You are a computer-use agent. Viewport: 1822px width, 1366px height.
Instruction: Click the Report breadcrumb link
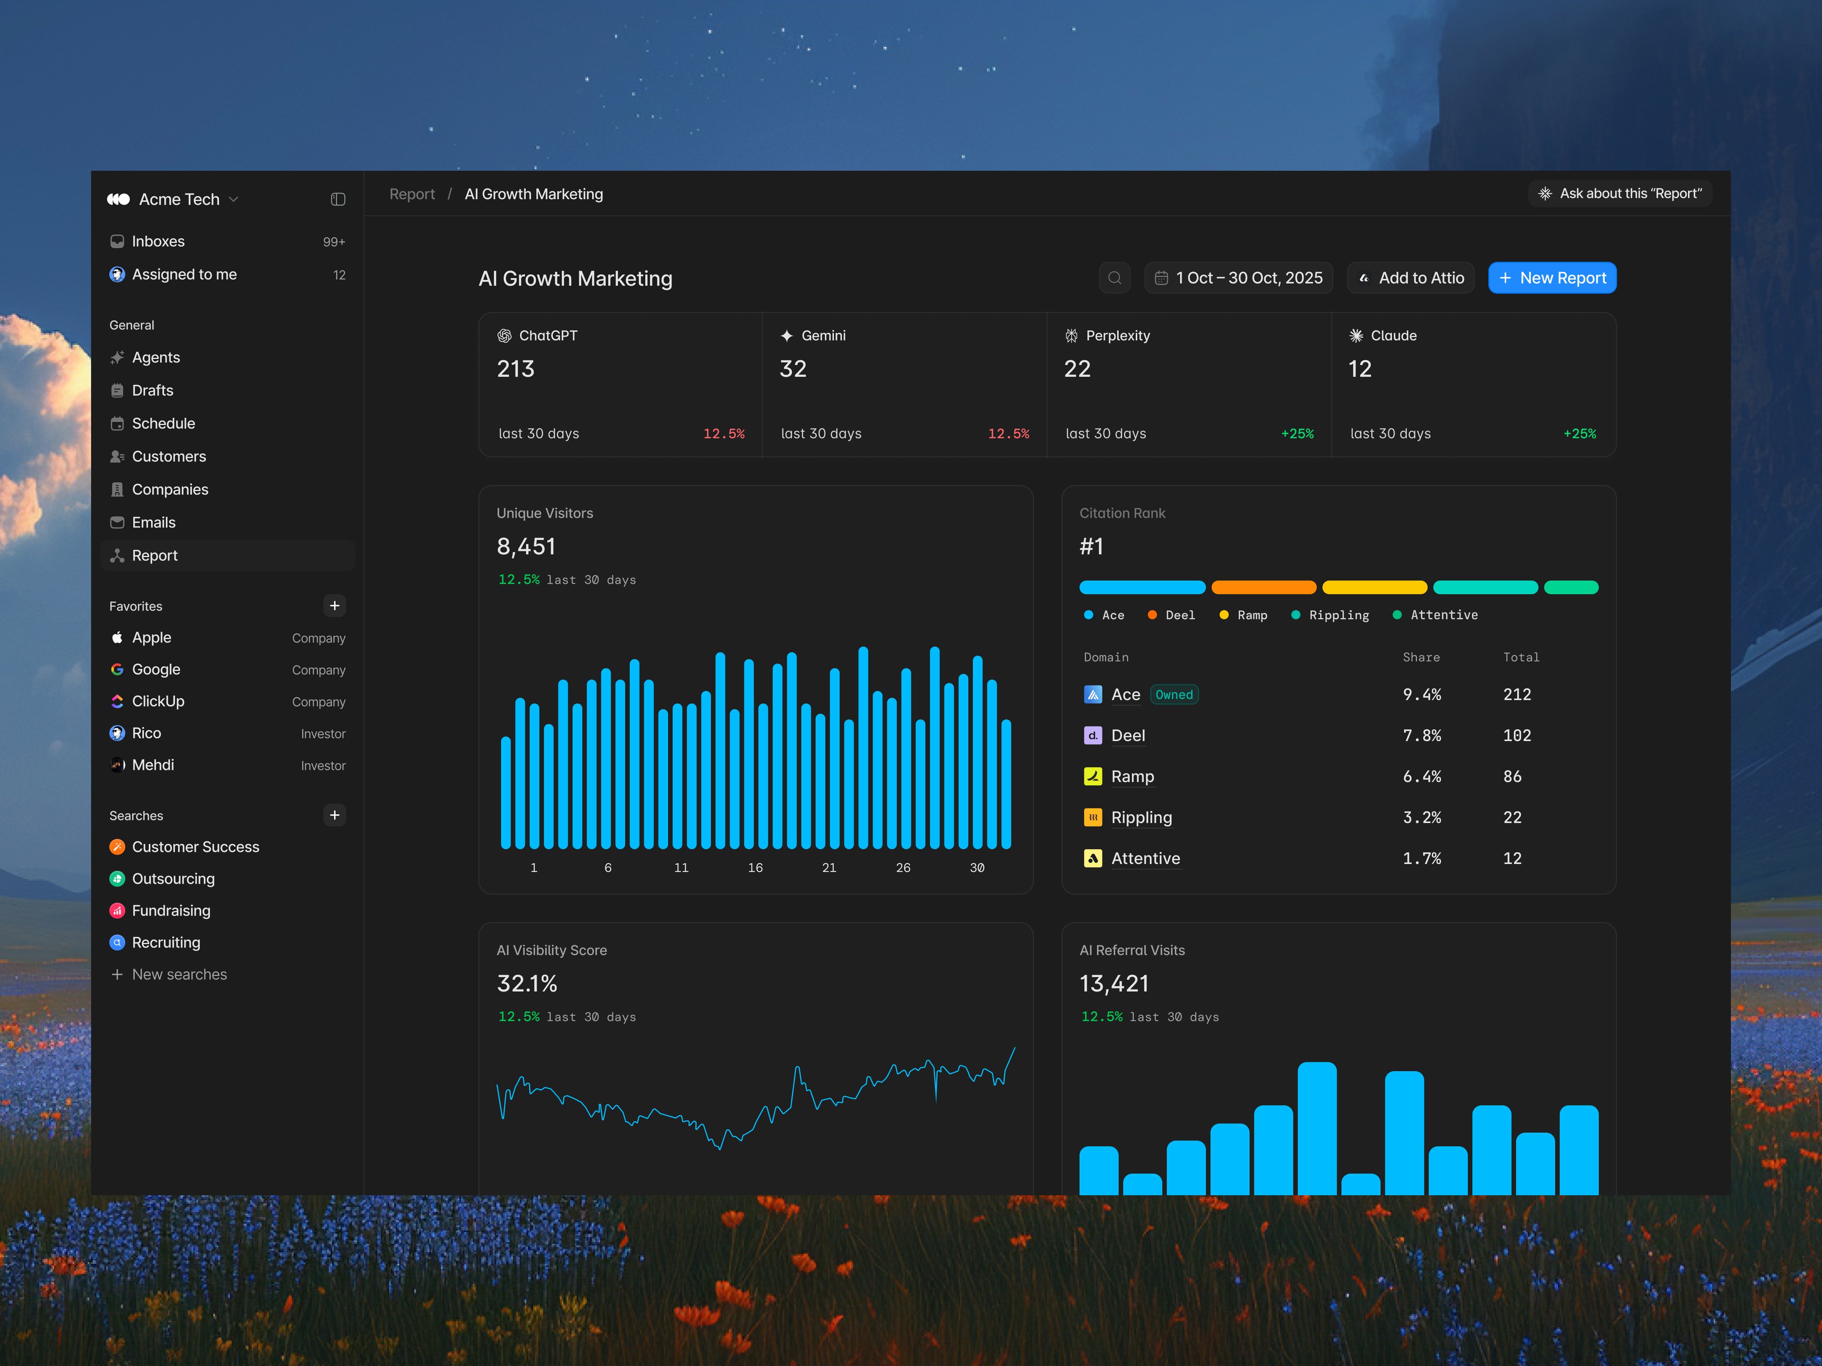(x=412, y=194)
